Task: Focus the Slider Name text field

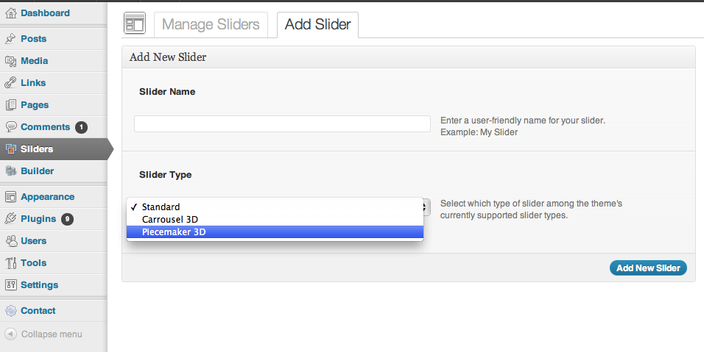Action: point(282,123)
